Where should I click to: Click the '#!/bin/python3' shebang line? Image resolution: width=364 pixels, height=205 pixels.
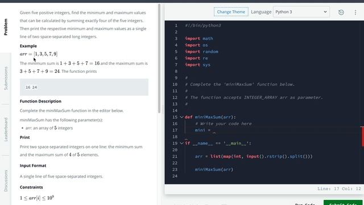(203, 26)
